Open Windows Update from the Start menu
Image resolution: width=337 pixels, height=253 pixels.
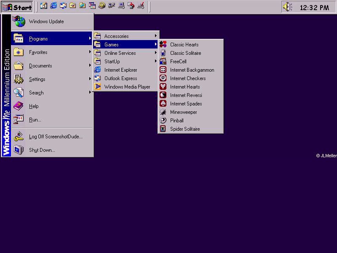pos(52,22)
